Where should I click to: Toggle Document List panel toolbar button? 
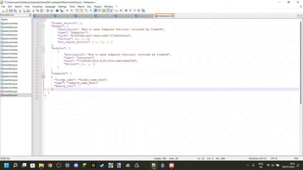108,10
